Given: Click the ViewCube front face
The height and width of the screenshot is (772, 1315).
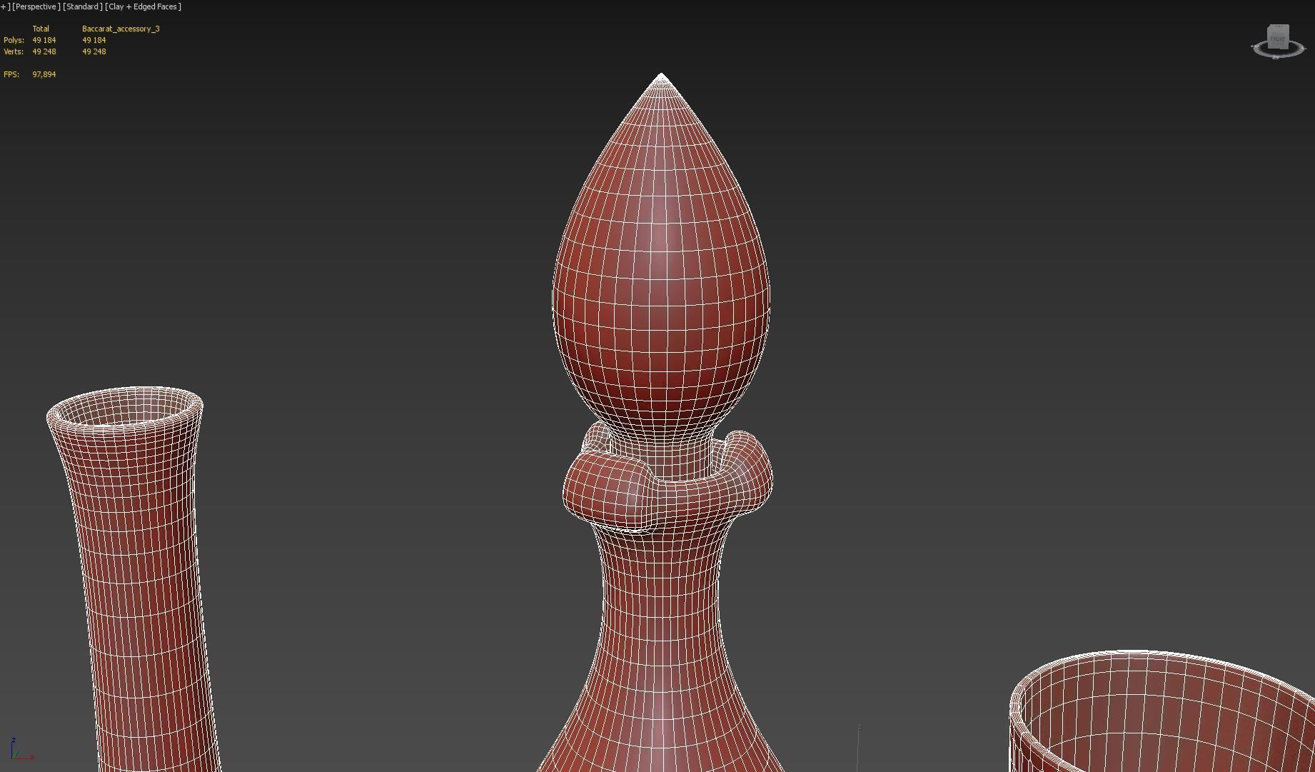Looking at the screenshot, I should 1277,37.
